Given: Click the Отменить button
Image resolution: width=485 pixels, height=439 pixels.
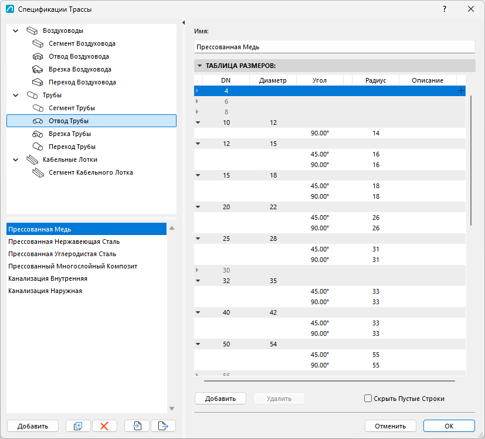Looking at the screenshot, I should (x=390, y=426).
